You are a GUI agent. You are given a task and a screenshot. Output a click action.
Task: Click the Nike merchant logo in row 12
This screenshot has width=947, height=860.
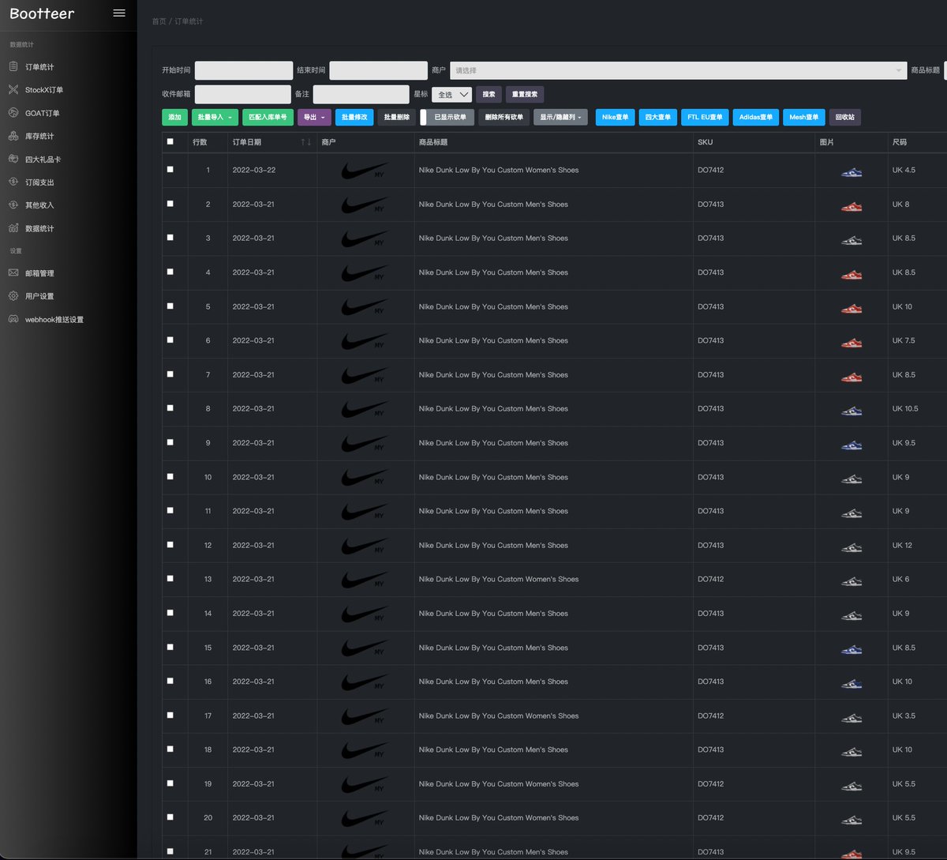click(365, 545)
